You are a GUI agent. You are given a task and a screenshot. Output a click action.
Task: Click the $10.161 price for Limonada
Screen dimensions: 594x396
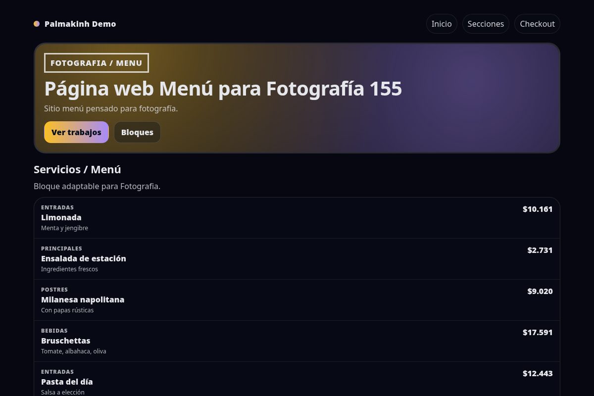click(538, 209)
